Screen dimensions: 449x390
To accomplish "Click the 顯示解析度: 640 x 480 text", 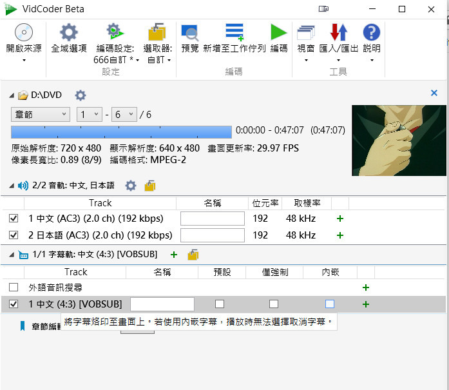I will click(155, 148).
